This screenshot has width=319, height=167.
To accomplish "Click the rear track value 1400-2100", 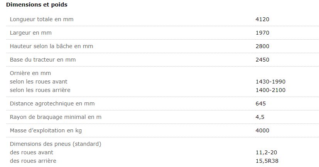I will pyautogui.click(x=270, y=90).
